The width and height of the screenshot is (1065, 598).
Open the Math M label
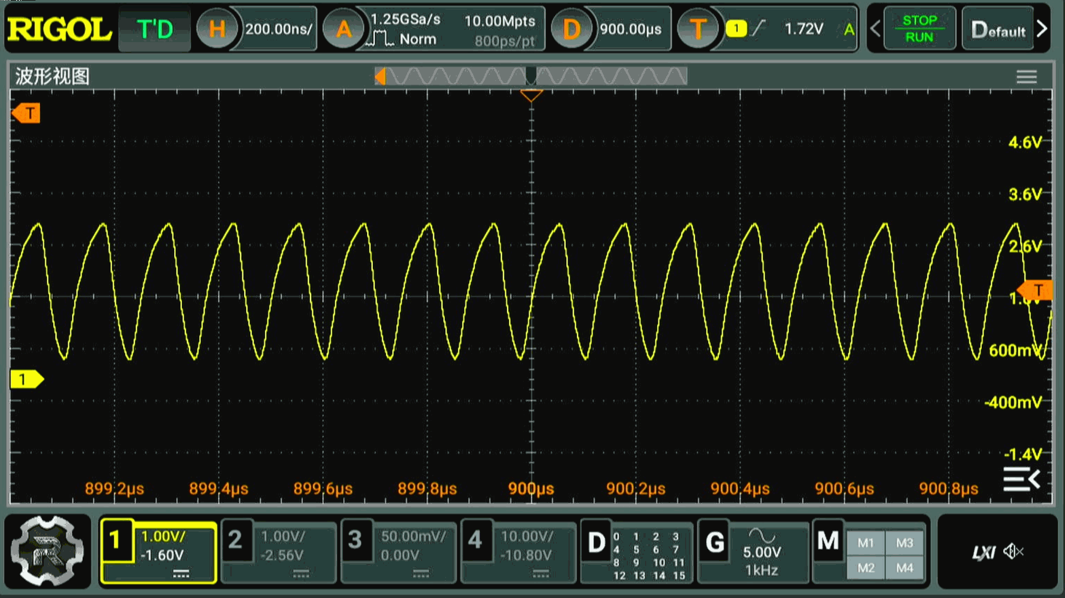click(828, 540)
